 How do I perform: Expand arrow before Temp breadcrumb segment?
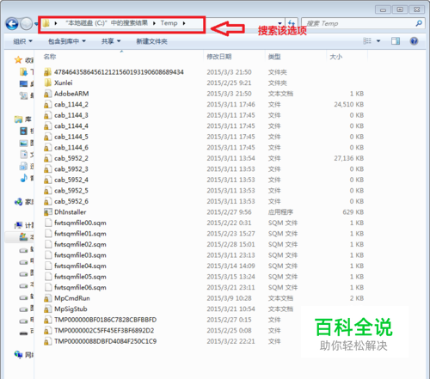click(154, 23)
